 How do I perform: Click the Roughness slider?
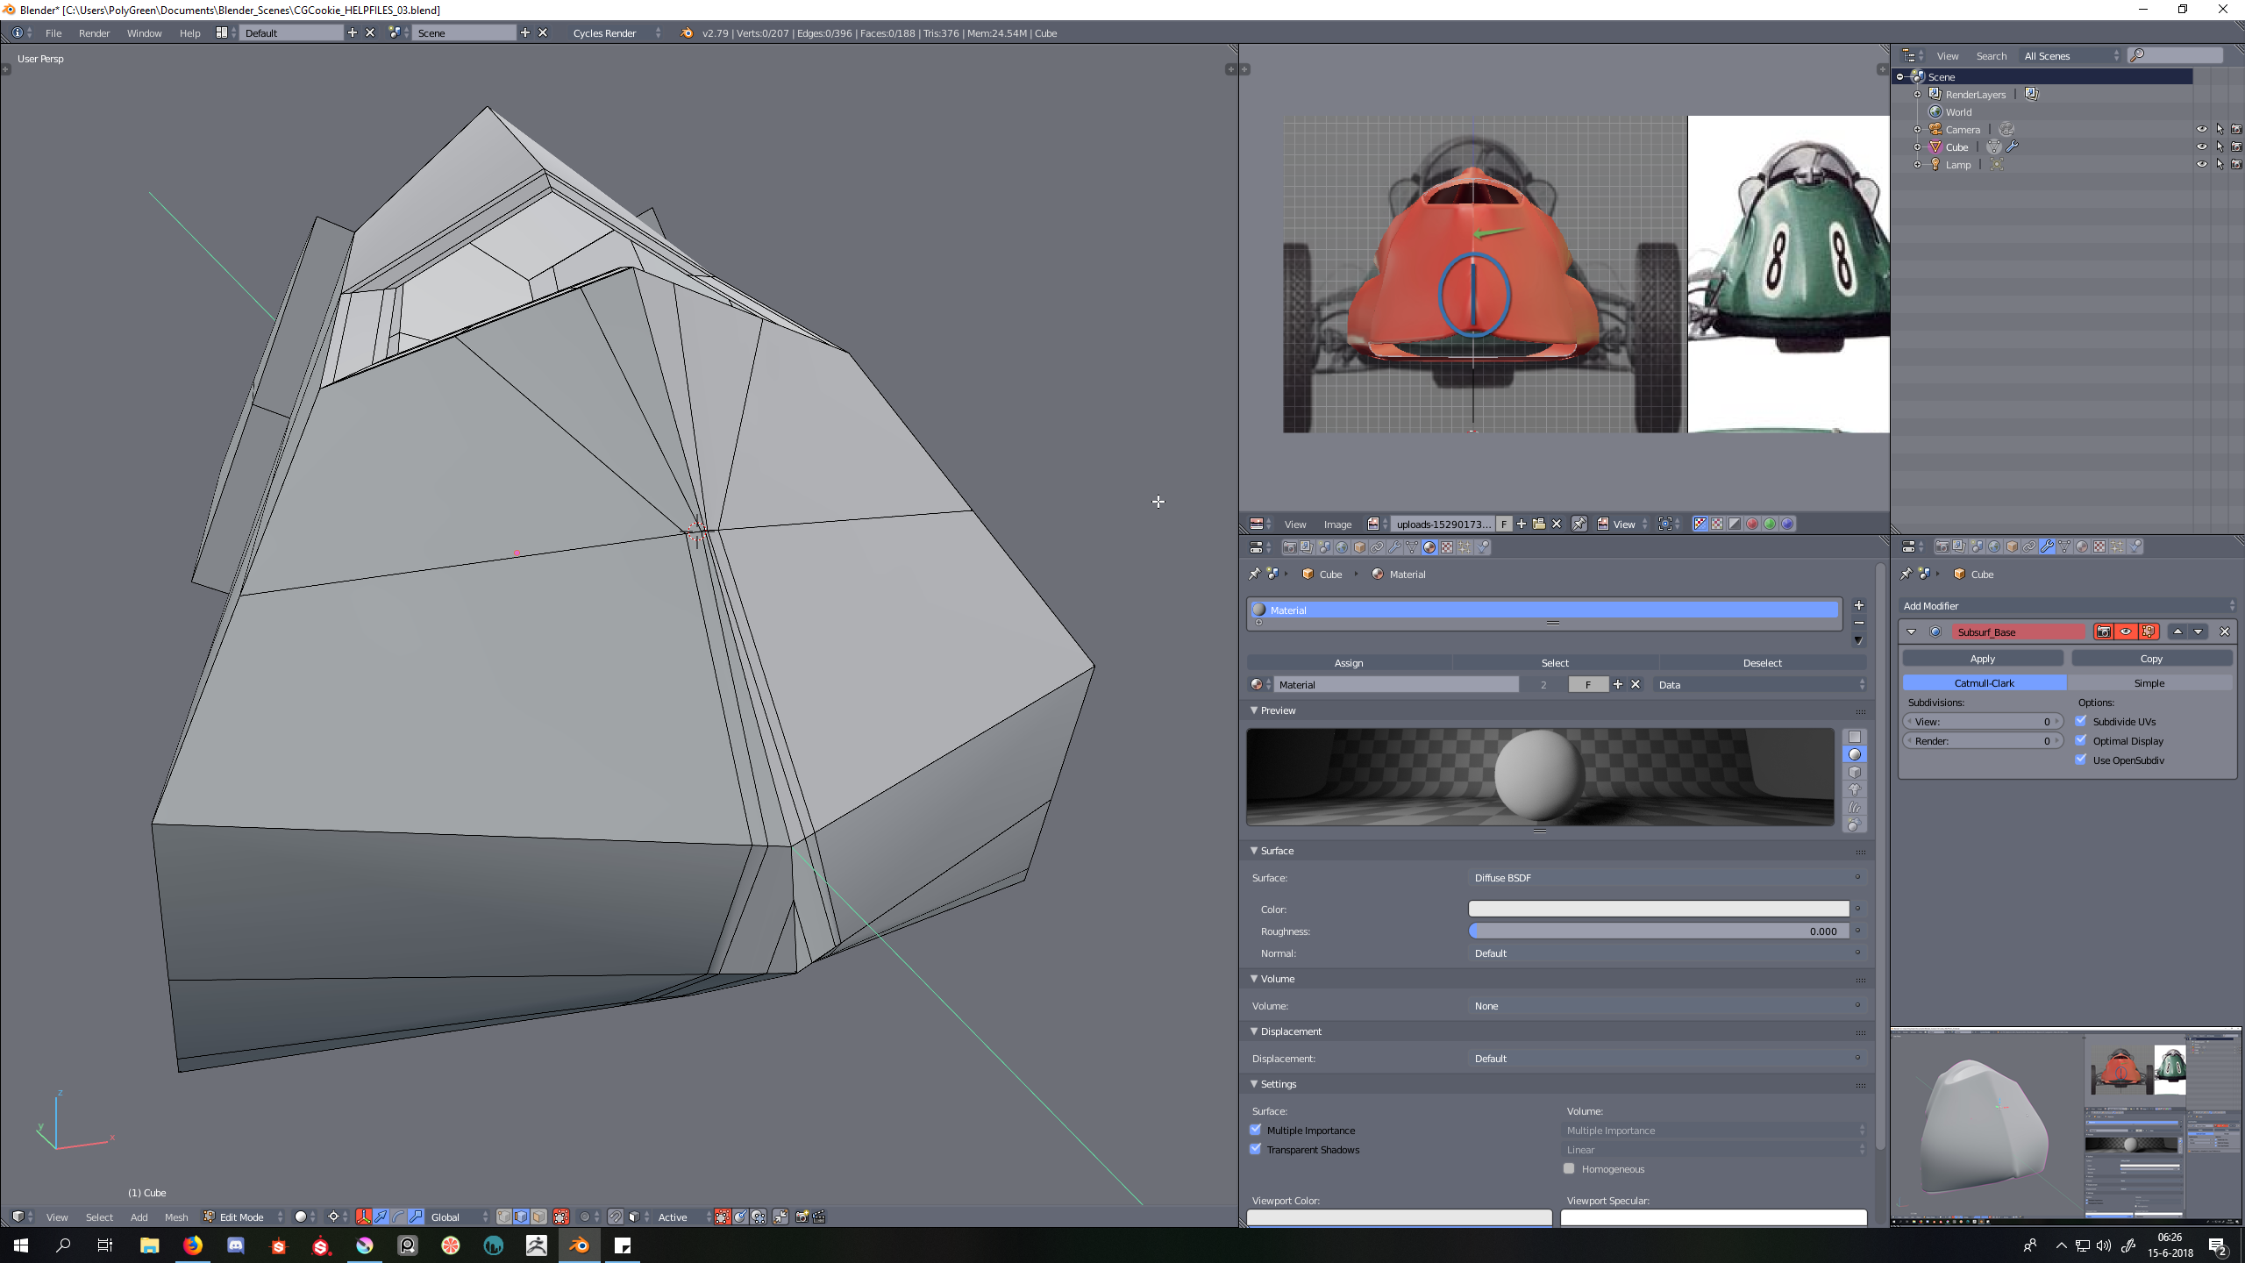point(1657,931)
